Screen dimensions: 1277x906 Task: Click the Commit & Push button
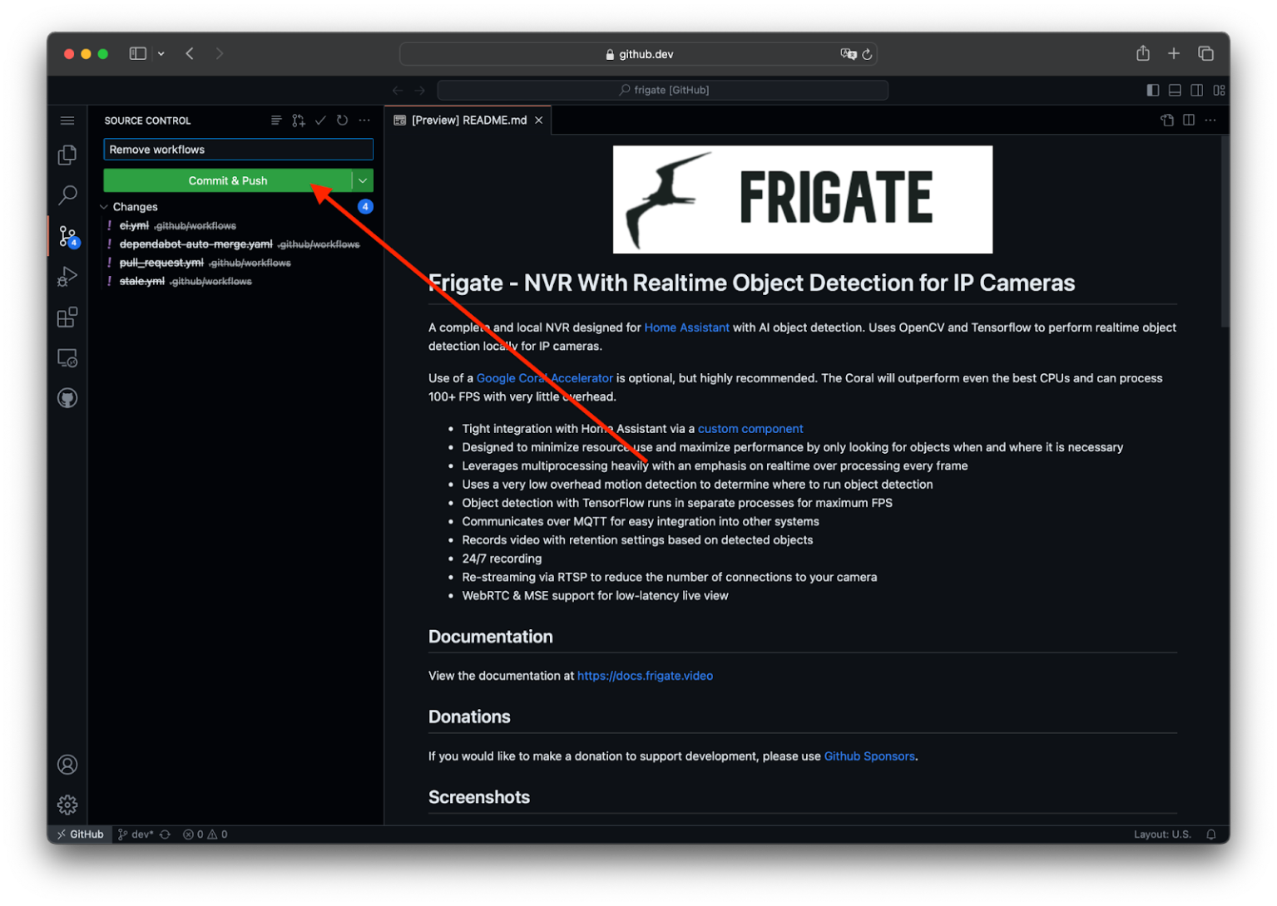(228, 180)
